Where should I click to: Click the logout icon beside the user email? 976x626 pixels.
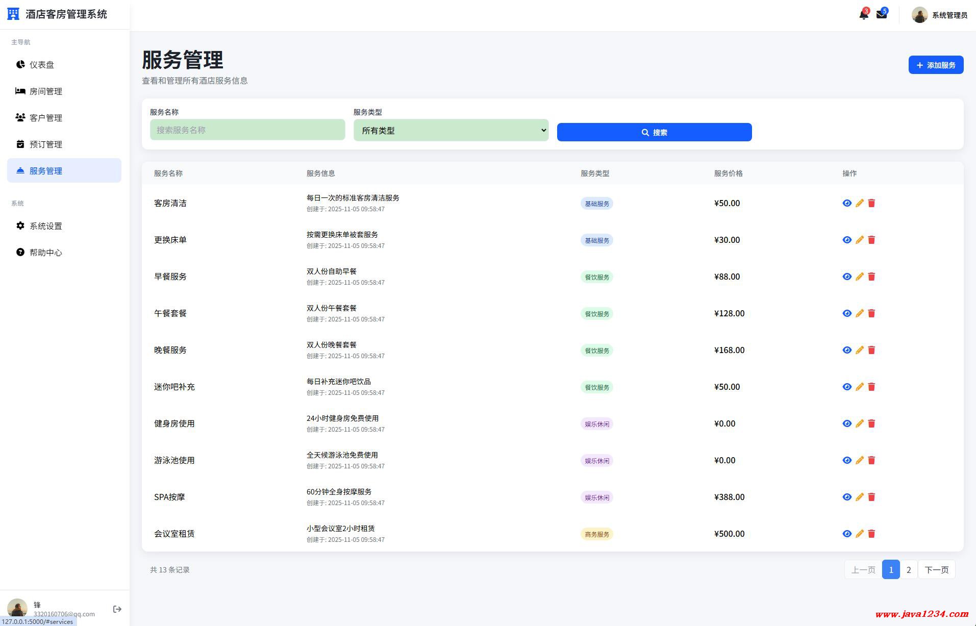coord(117,609)
